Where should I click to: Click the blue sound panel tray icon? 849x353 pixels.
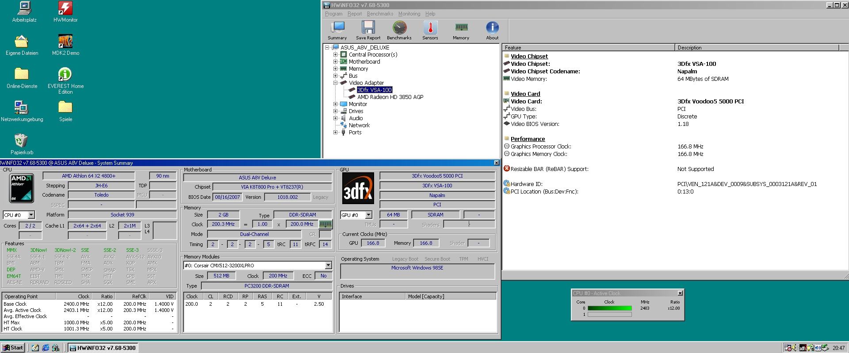coord(818,348)
